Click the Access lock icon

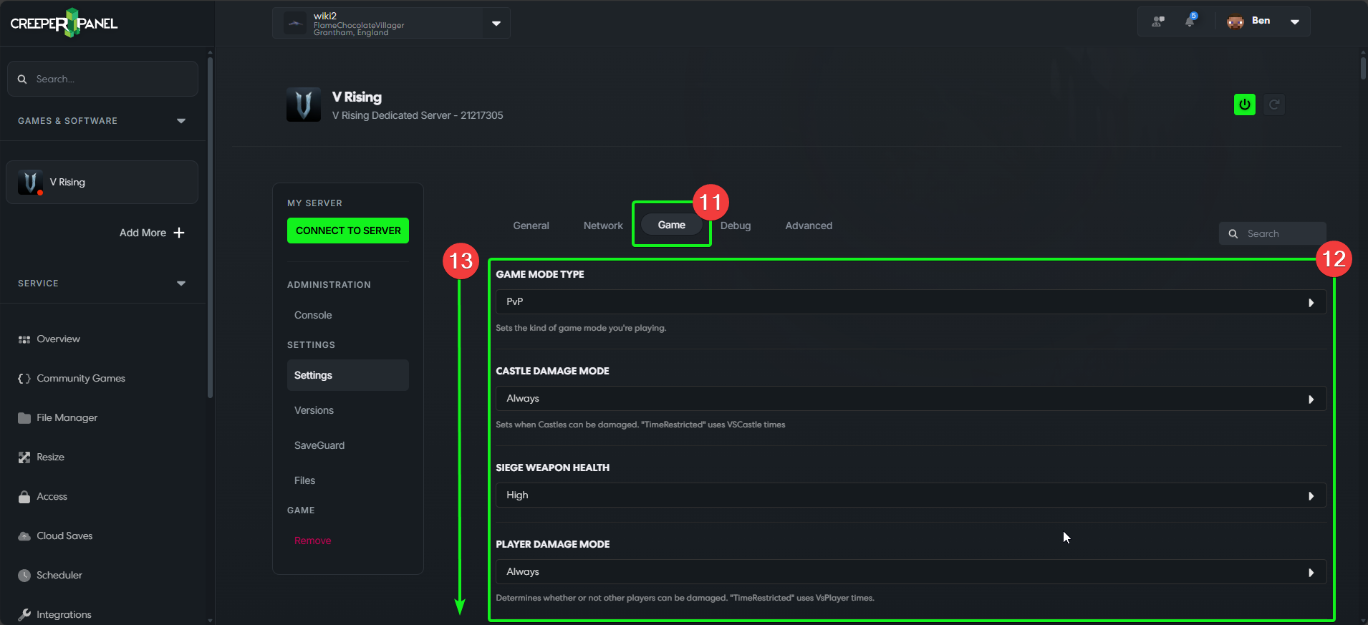24,497
